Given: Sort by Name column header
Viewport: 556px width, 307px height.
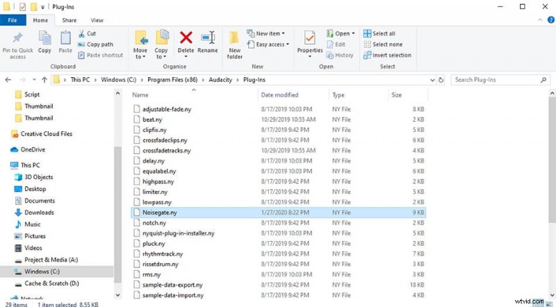Looking at the screenshot, I should pos(140,94).
